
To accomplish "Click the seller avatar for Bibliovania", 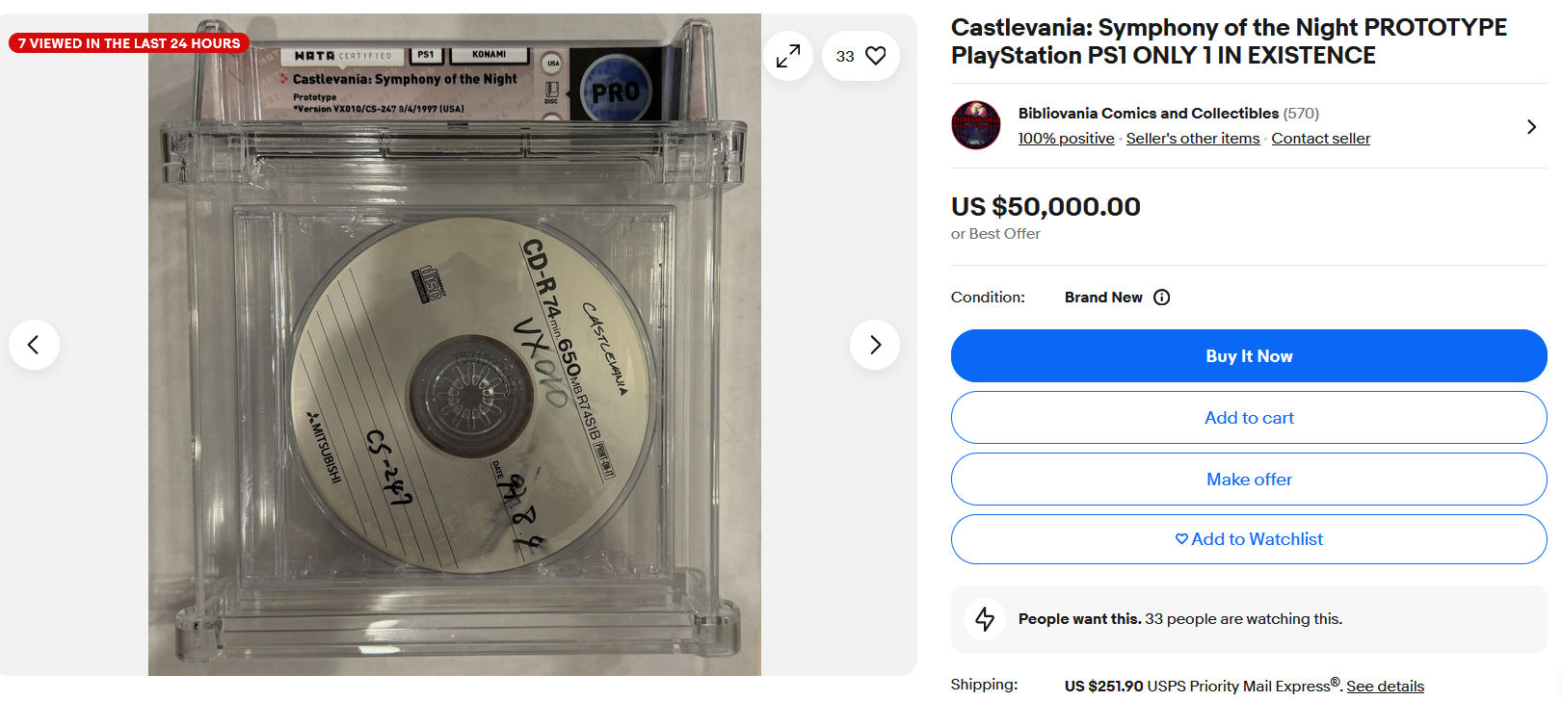I will [x=976, y=125].
